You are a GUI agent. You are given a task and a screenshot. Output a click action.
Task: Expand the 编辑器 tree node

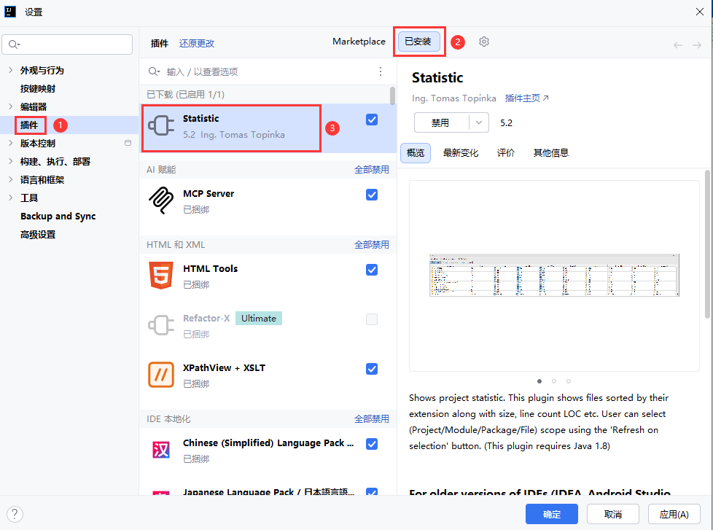(10, 106)
